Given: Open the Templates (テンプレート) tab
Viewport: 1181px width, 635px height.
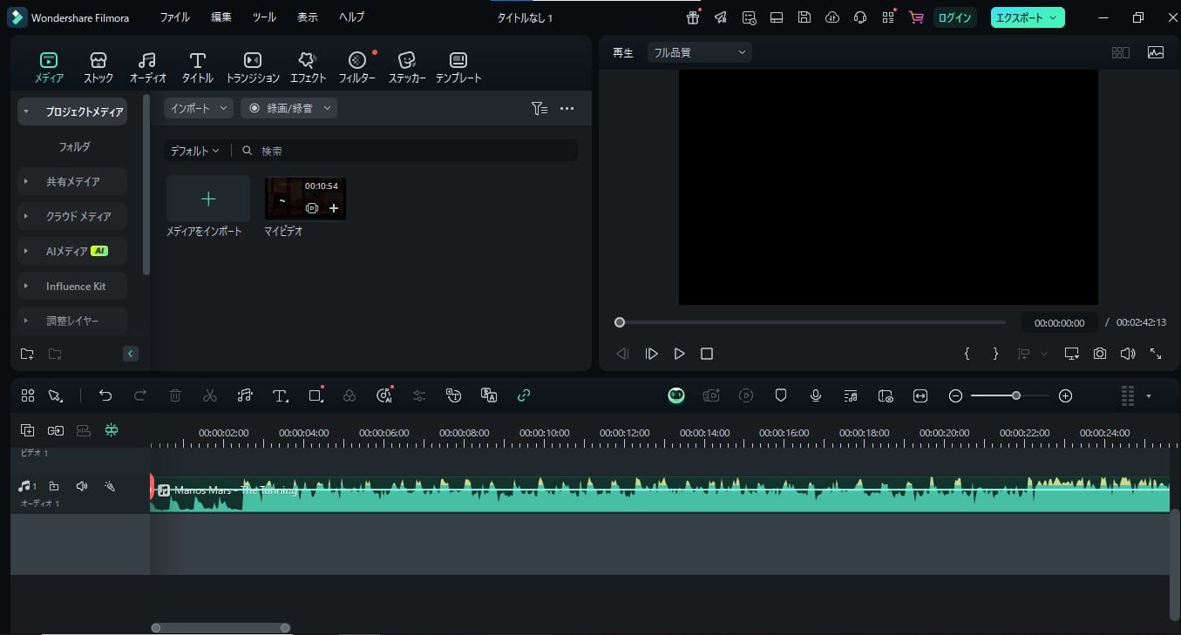Looking at the screenshot, I should 458,67.
